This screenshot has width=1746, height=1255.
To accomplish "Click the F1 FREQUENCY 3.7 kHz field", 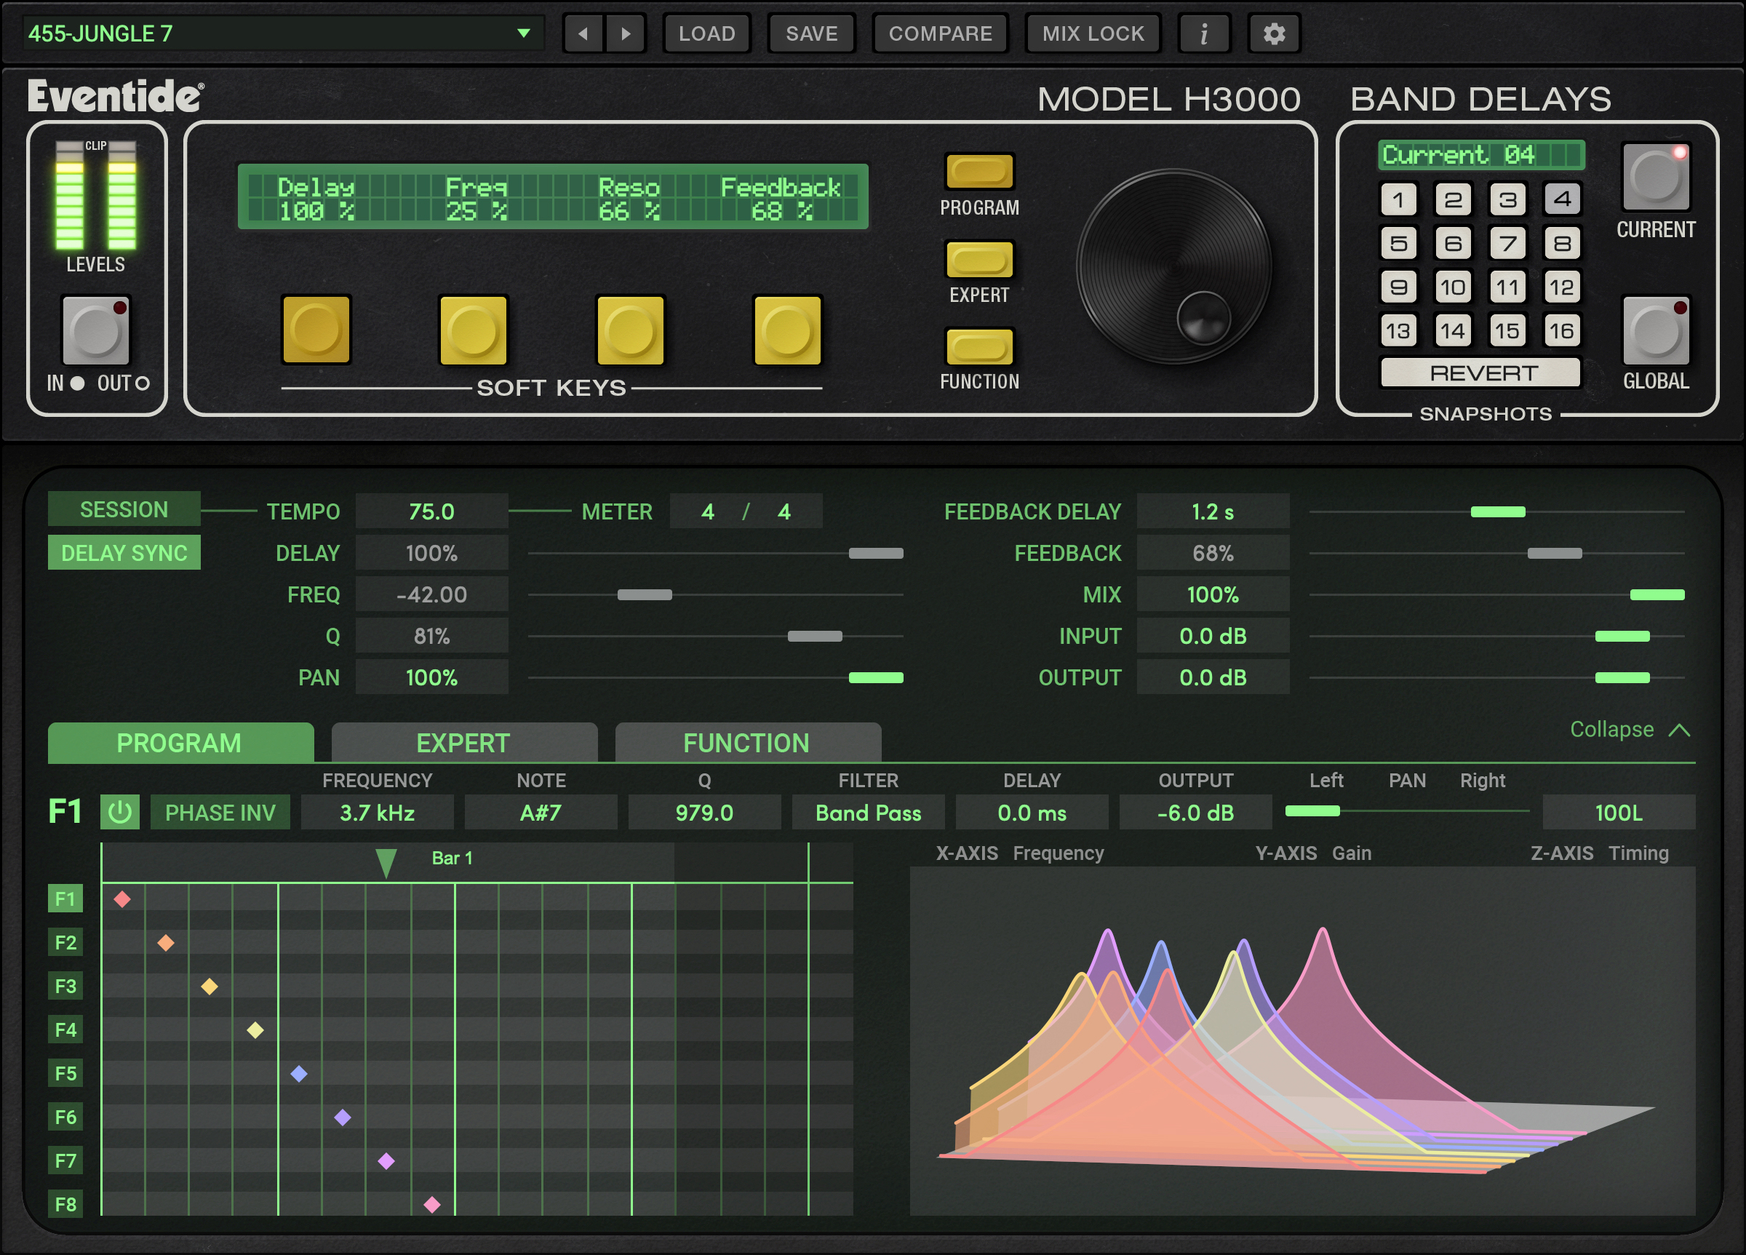I will 378,812.
